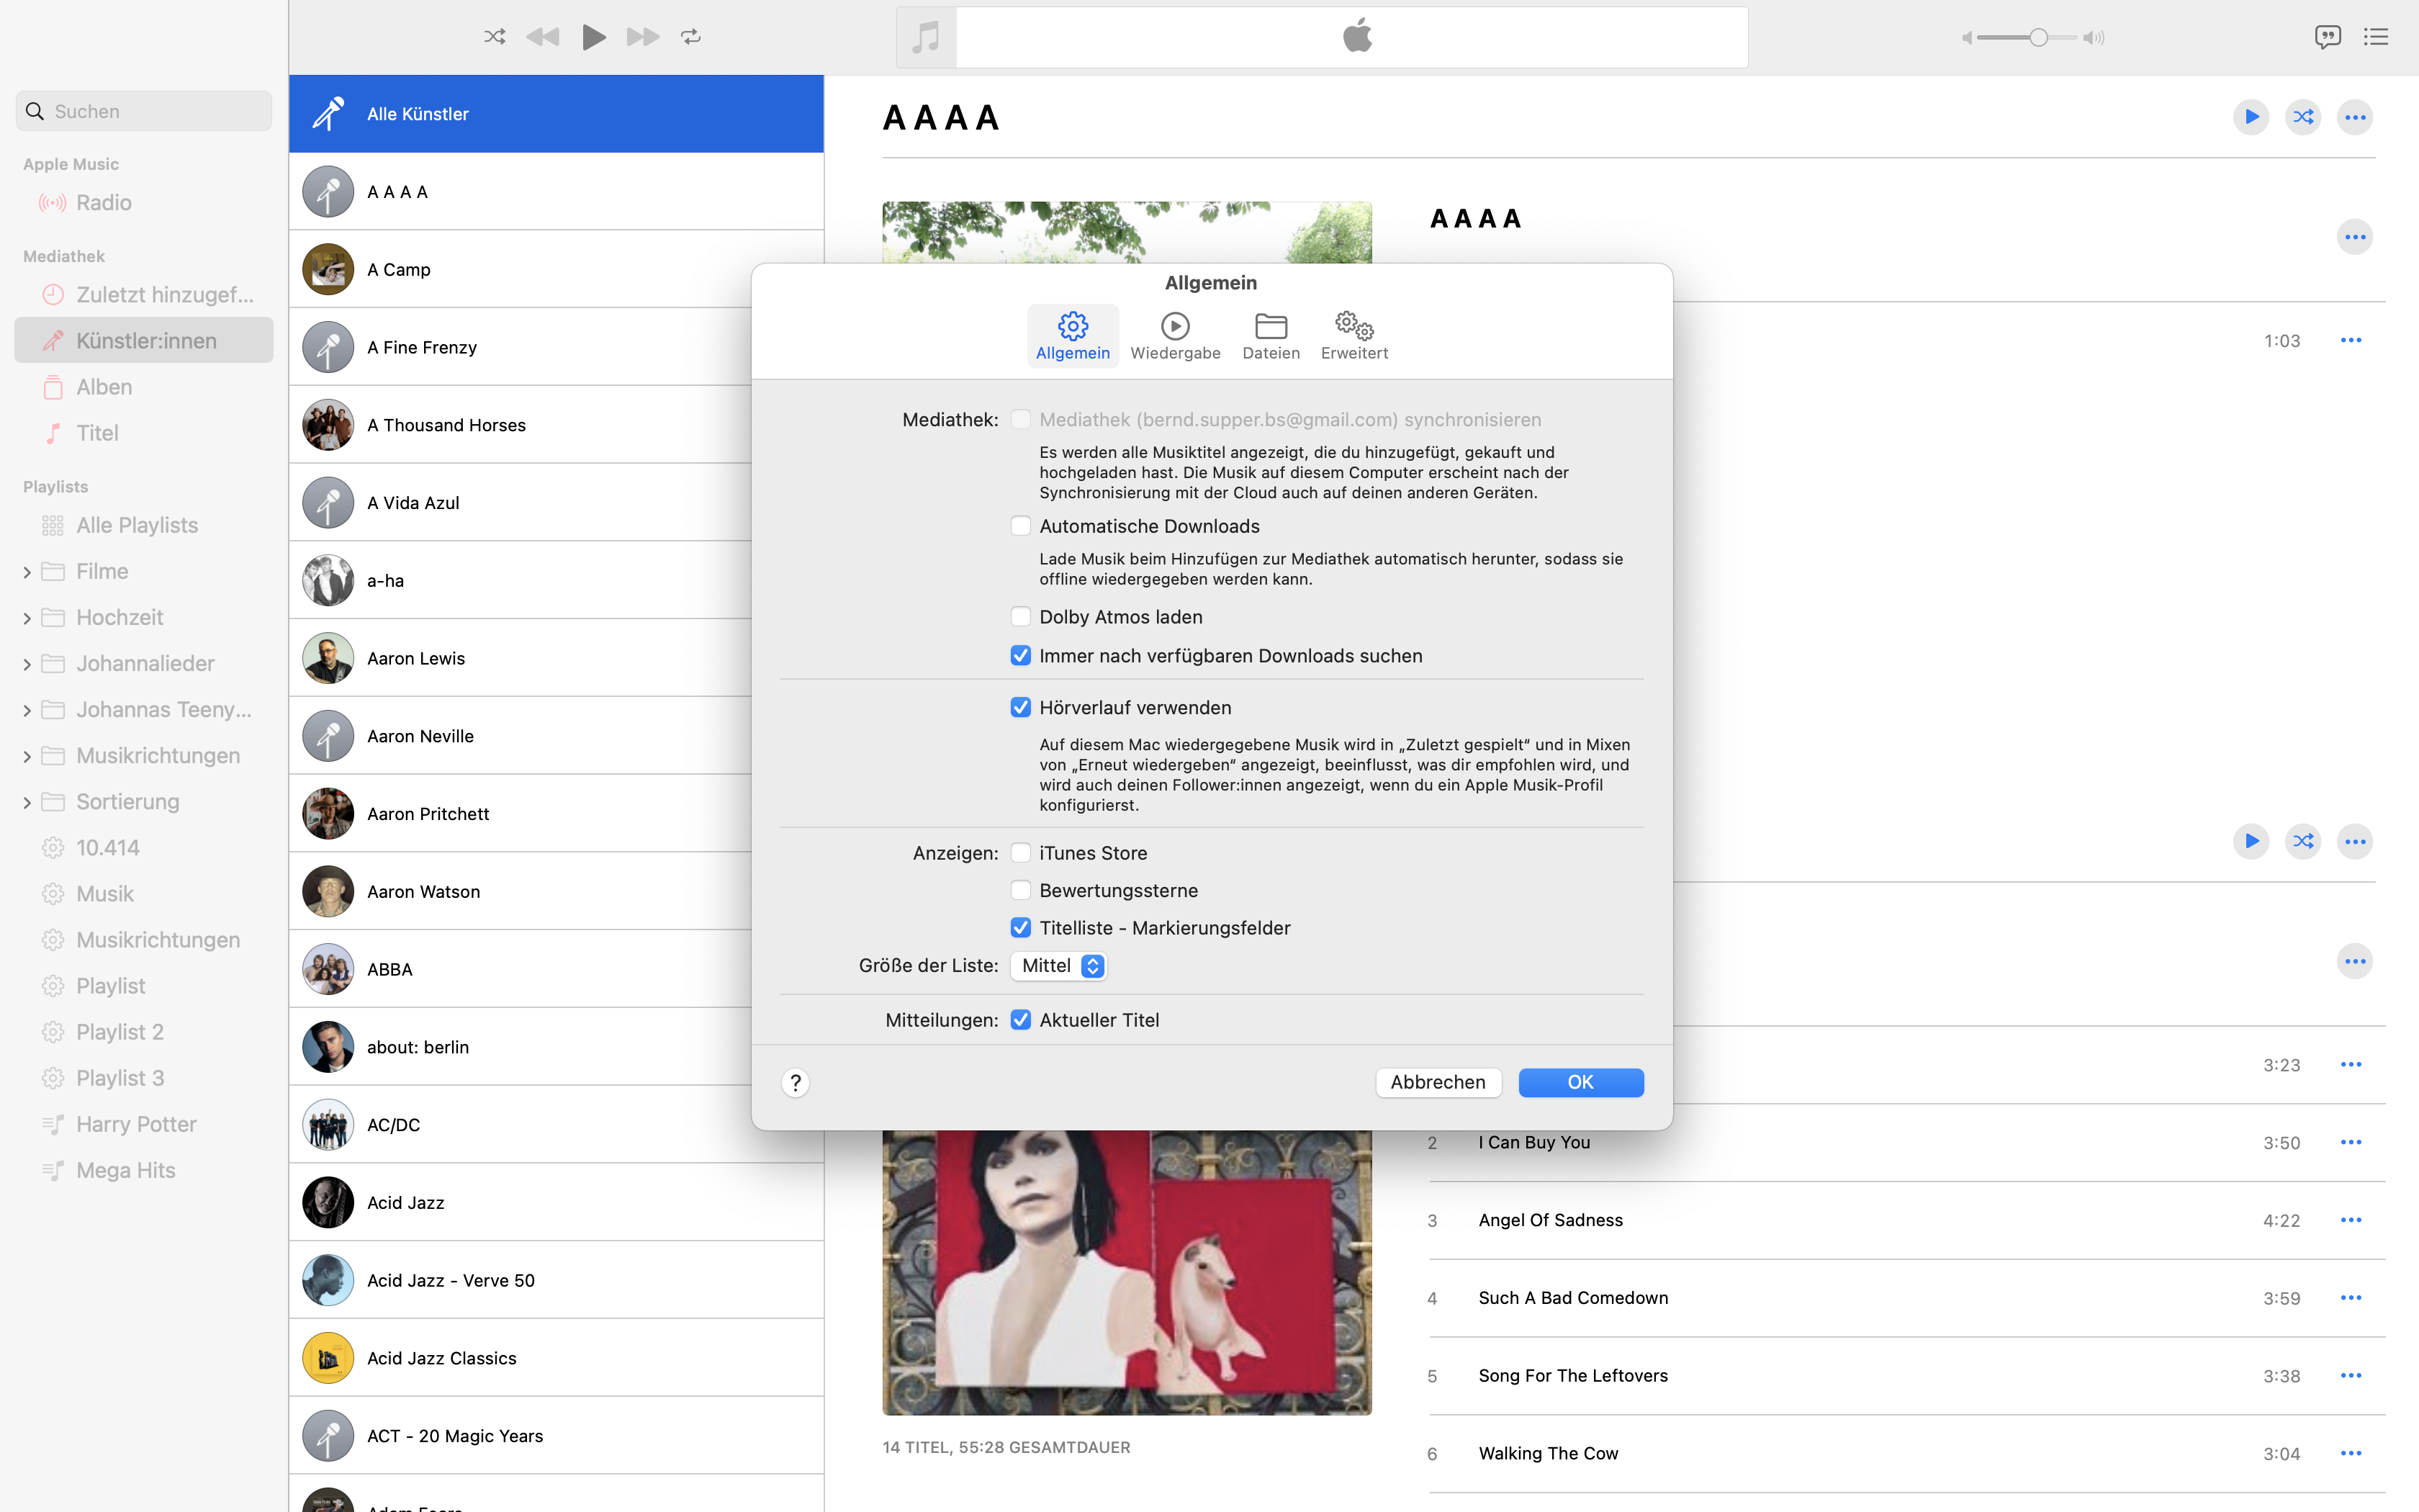Open the Wiedergabe preferences tab
This screenshot has width=2419, height=1512.
pos(1174,336)
